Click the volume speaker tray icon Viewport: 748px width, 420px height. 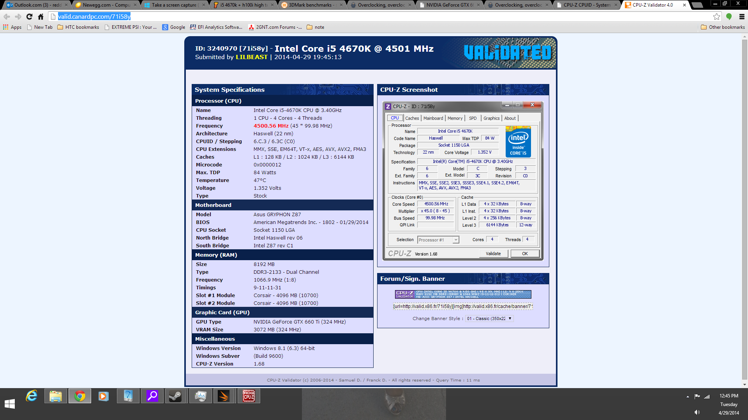pyautogui.click(x=697, y=412)
